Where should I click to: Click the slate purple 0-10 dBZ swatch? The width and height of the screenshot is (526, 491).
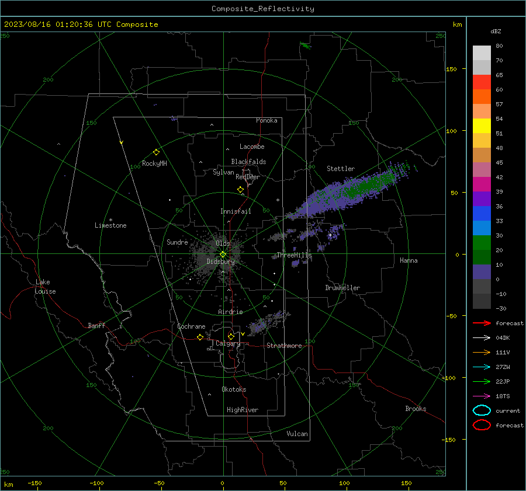[482, 272]
